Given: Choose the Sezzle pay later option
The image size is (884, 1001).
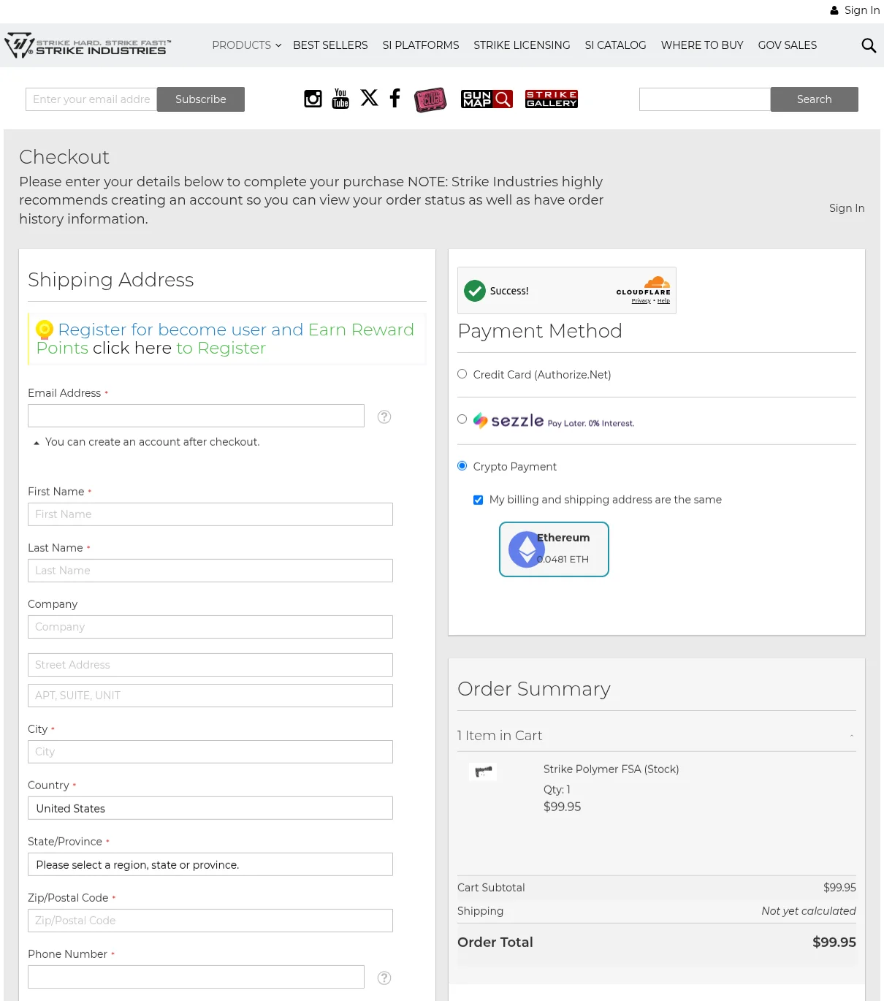Looking at the screenshot, I should tap(462, 419).
